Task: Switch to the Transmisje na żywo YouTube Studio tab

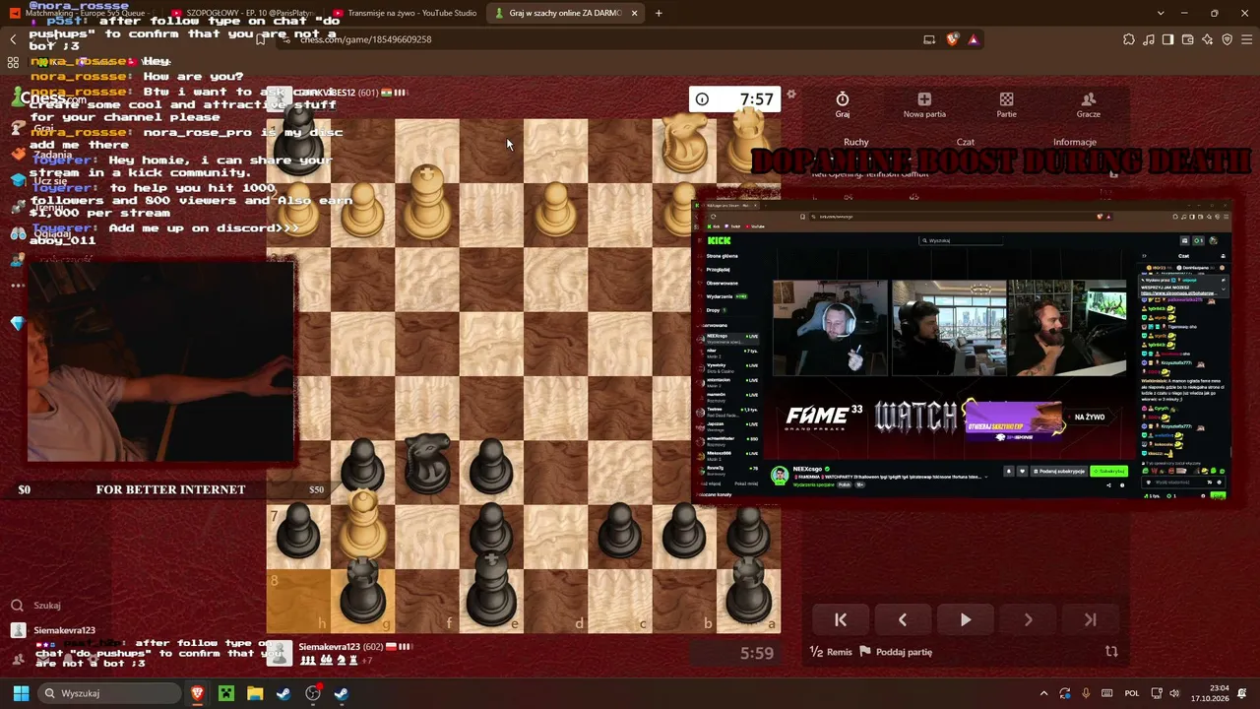Action: point(405,13)
